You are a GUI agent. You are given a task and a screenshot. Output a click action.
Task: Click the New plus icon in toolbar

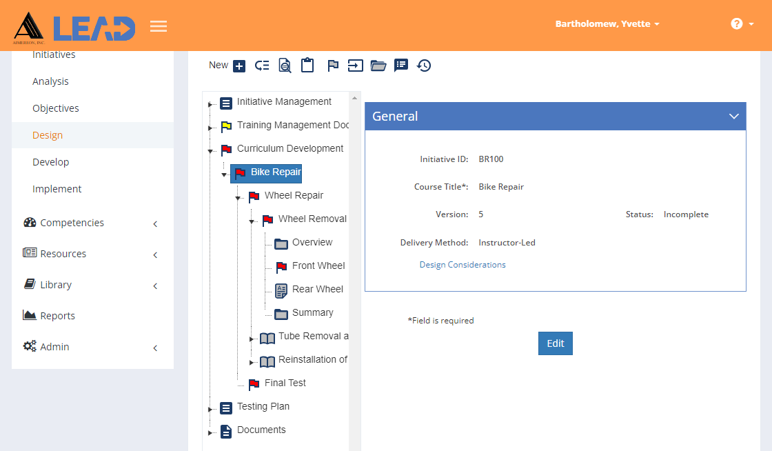239,66
